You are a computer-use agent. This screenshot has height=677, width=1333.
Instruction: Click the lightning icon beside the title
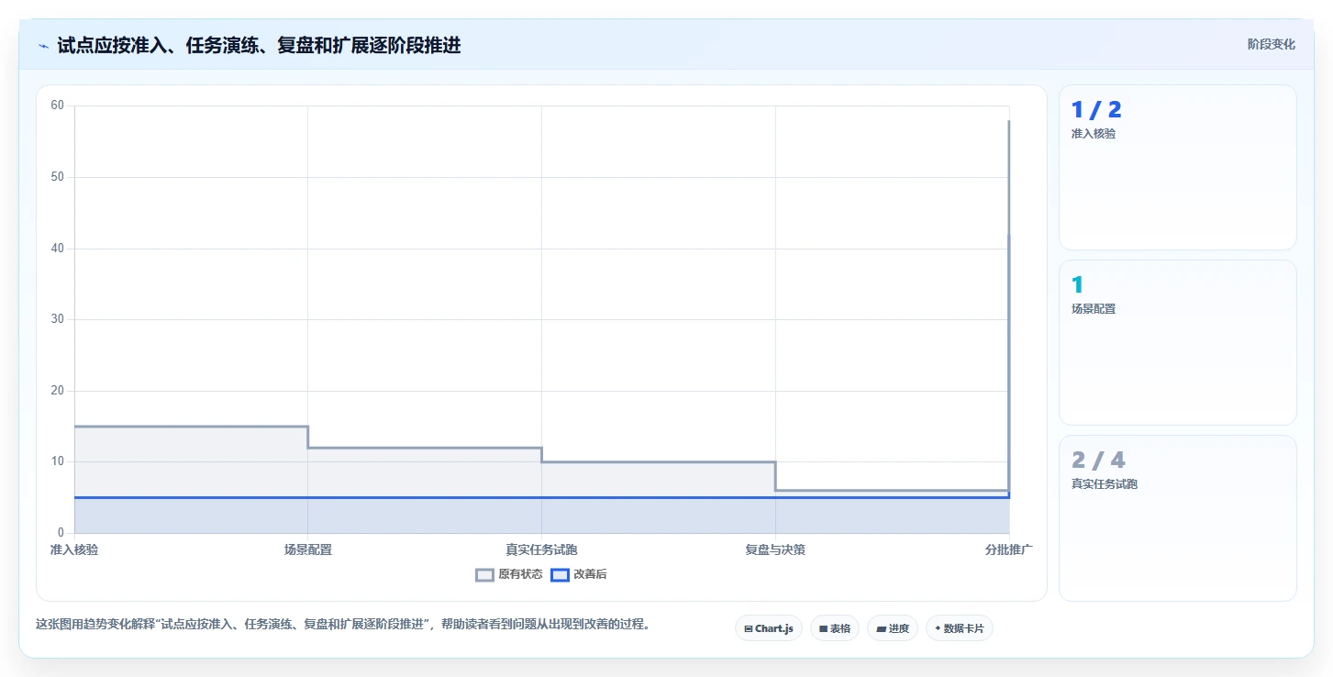(44, 45)
